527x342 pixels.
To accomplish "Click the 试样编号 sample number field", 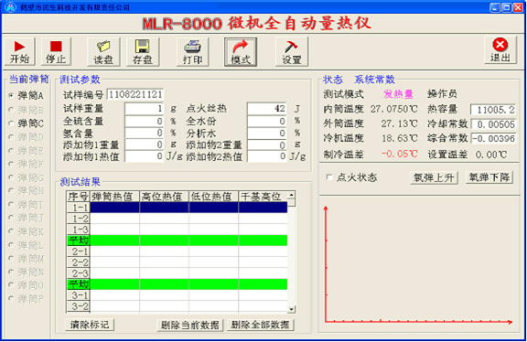I will 135,94.
